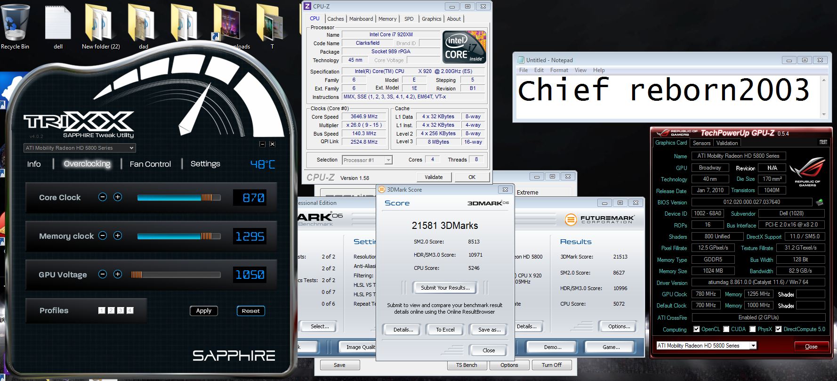837x381 pixels.
Task: Select TRIXX profile slot 4
Action: click(130, 310)
